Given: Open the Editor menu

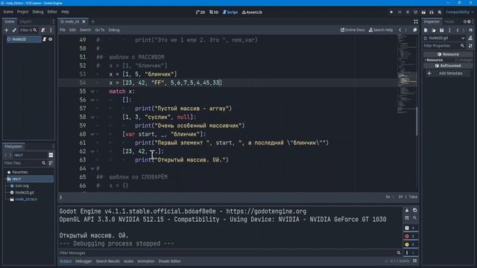Looking at the screenshot, I should [x=52, y=12].
